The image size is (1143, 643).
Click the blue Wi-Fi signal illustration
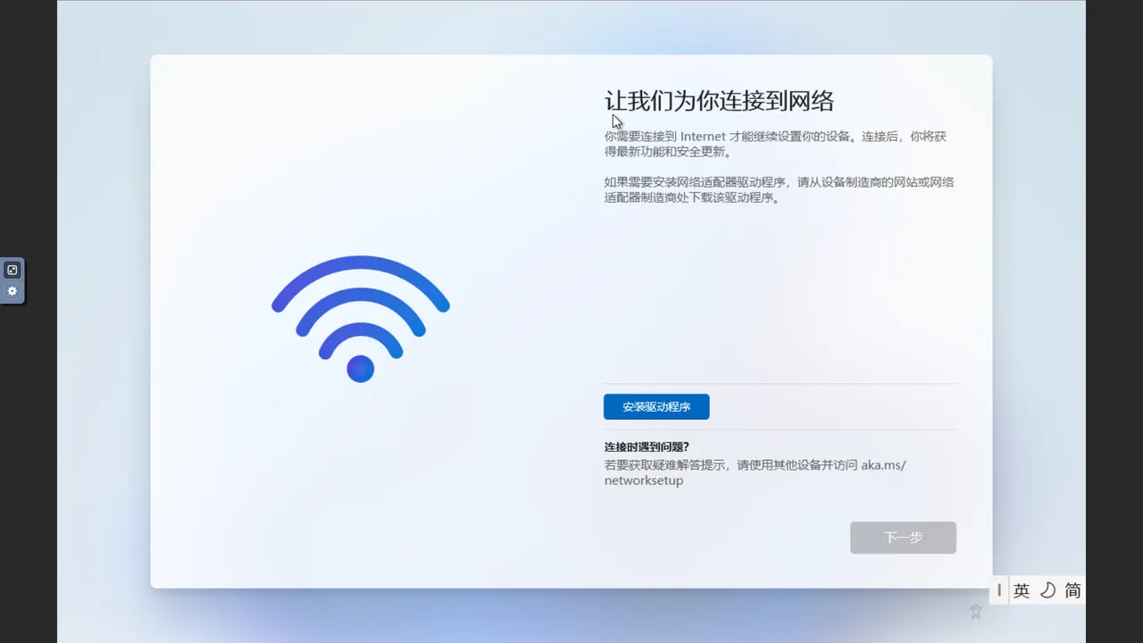361,319
